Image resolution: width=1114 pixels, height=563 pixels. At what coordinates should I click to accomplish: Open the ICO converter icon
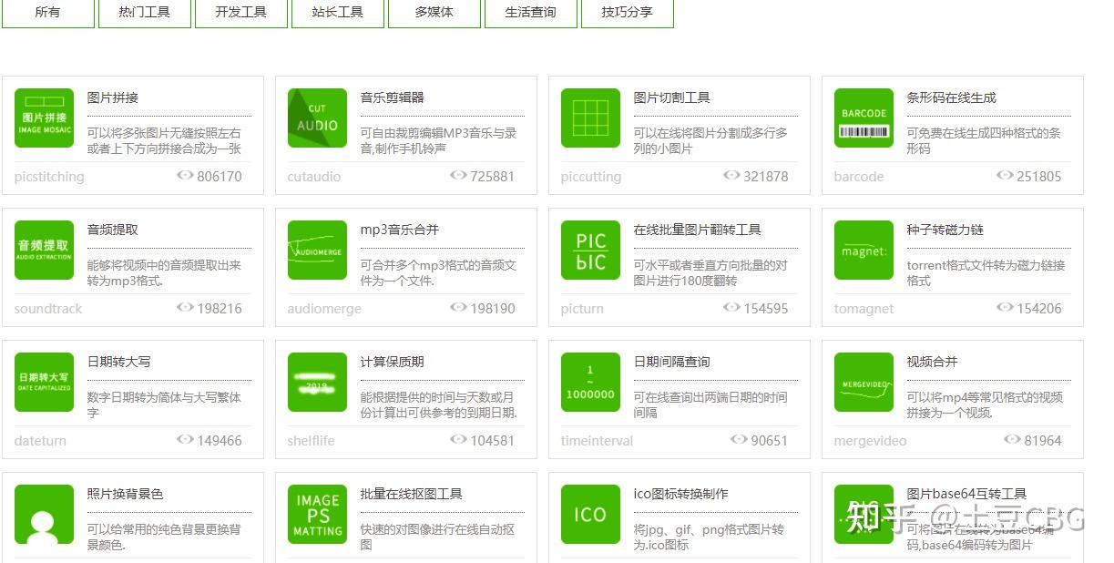(590, 514)
